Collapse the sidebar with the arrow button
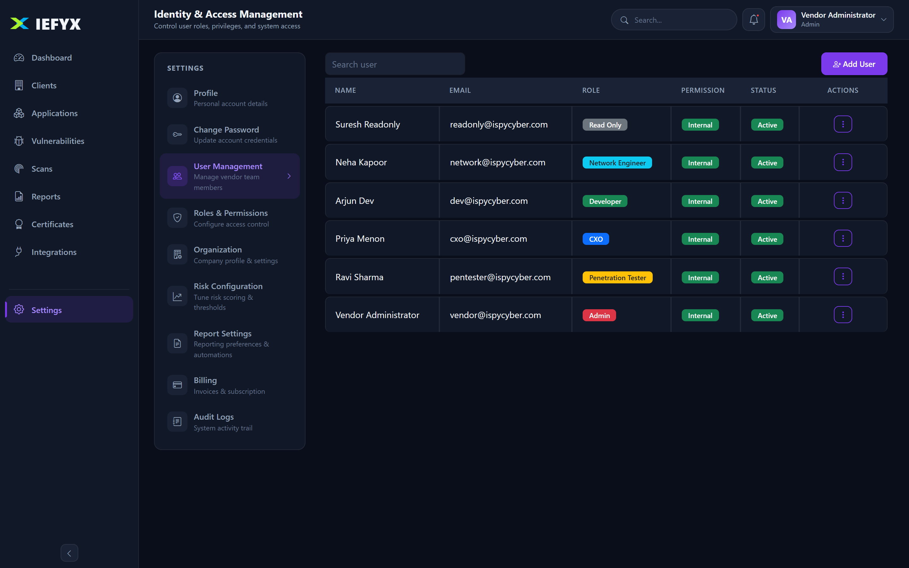Viewport: 909px width, 568px height. coord(69,553)
